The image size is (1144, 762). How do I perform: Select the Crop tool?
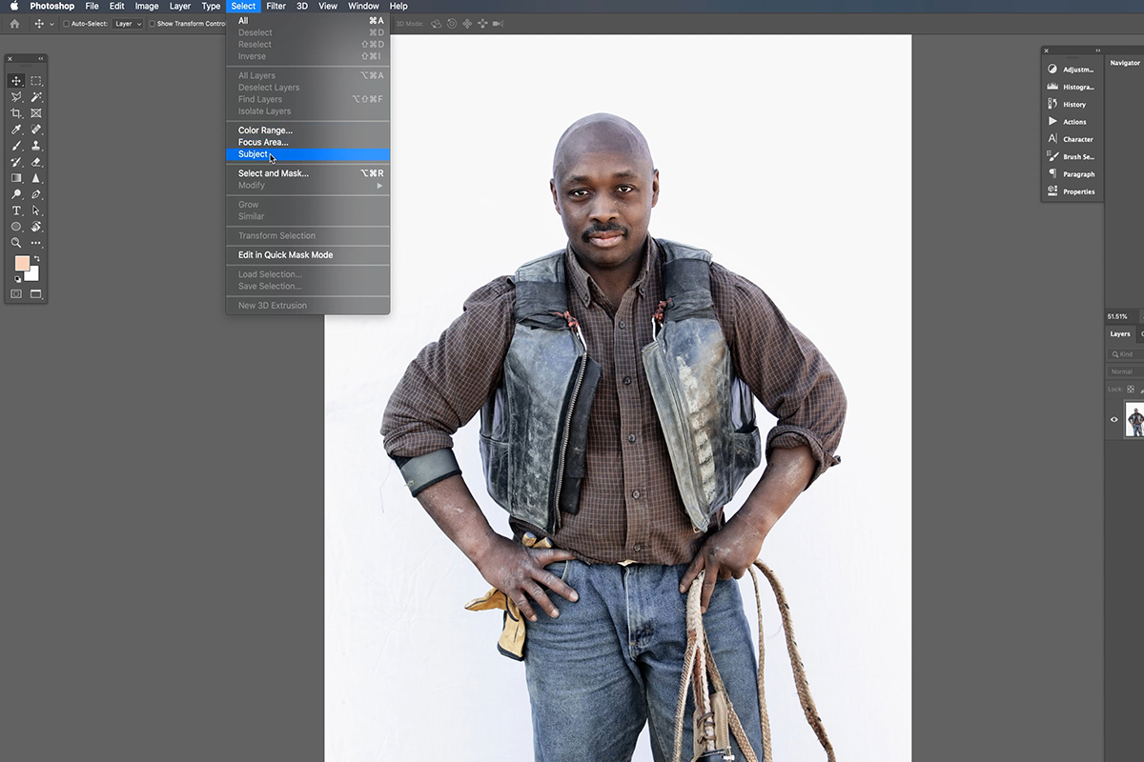(16, 113)
